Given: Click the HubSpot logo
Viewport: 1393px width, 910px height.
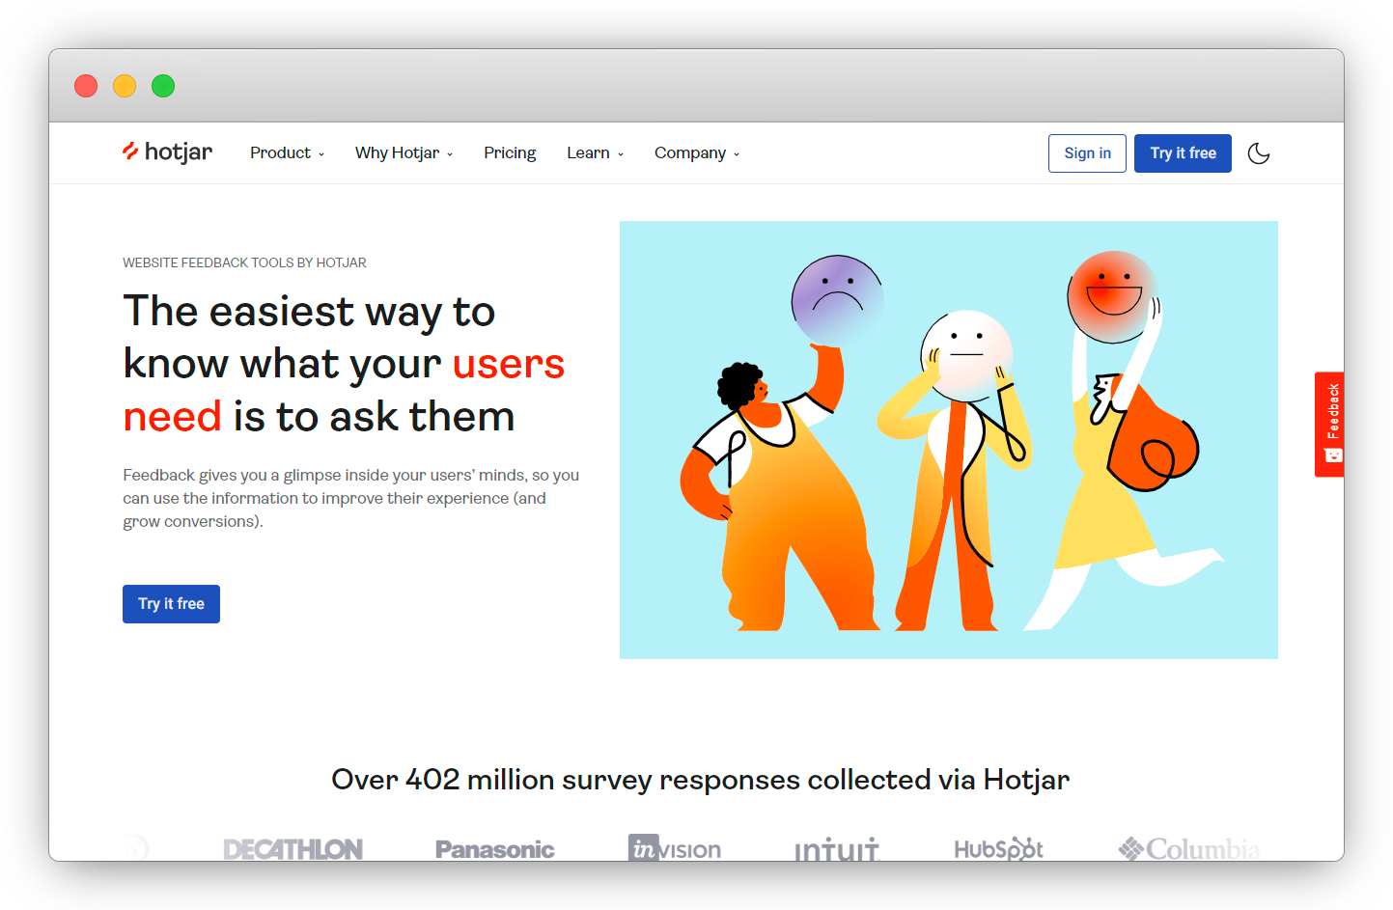Looking at the screenshot, I should (998, 848).
